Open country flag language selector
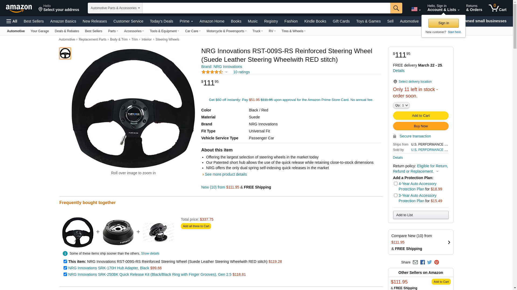The image size is (517, 290). pyautogui.click(x=416, y=9)
